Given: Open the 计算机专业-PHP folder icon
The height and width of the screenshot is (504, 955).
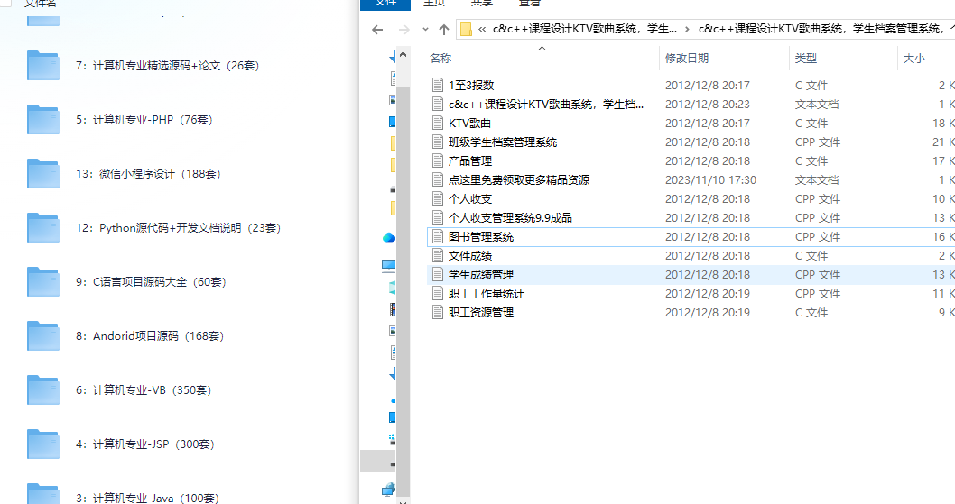Looking at the screenshot, I should point(43,120).
